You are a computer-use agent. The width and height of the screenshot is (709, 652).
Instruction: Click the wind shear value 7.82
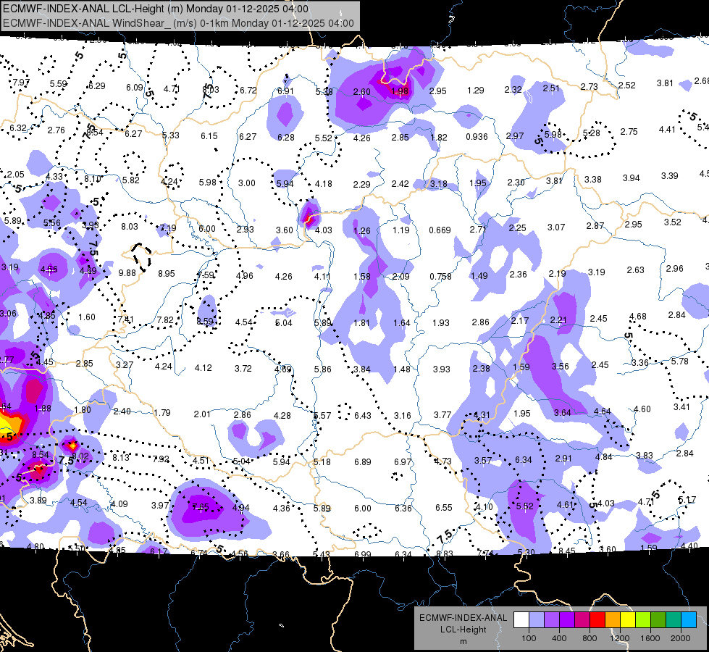click(165, 320)
